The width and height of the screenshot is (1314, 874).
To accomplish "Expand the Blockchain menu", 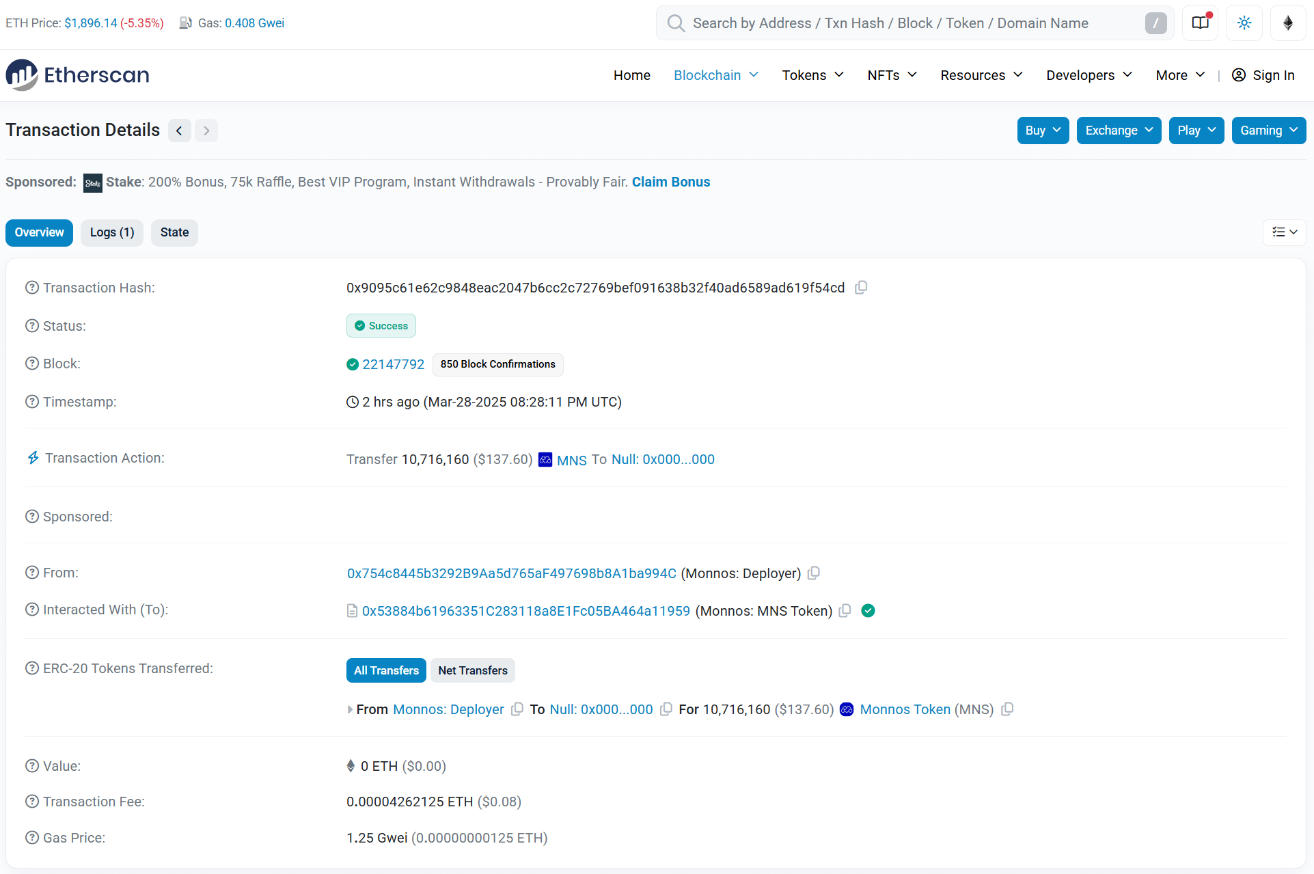I will (716, 75).
